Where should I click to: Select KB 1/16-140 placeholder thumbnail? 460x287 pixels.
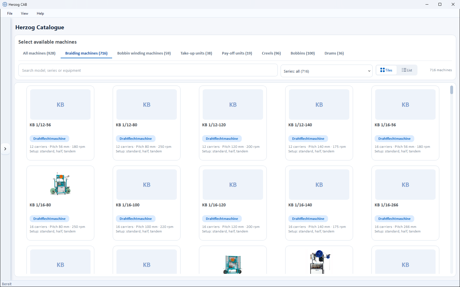[319, 185]
